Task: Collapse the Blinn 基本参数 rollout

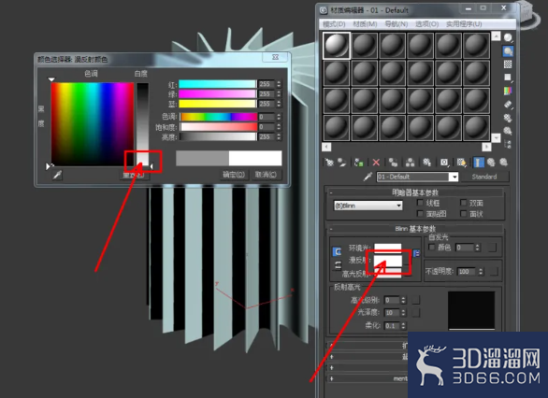Action: [415, 229]
